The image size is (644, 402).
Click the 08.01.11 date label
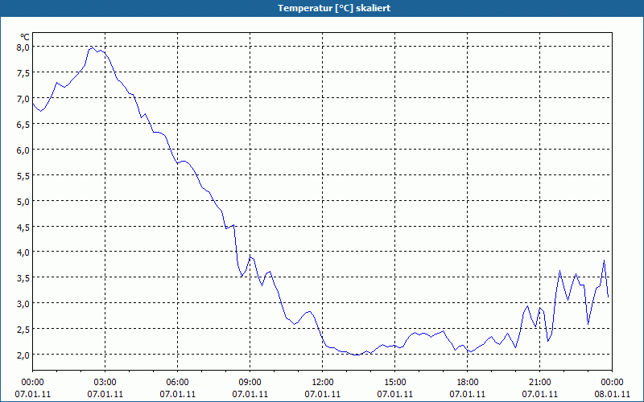tap(612, 394)
